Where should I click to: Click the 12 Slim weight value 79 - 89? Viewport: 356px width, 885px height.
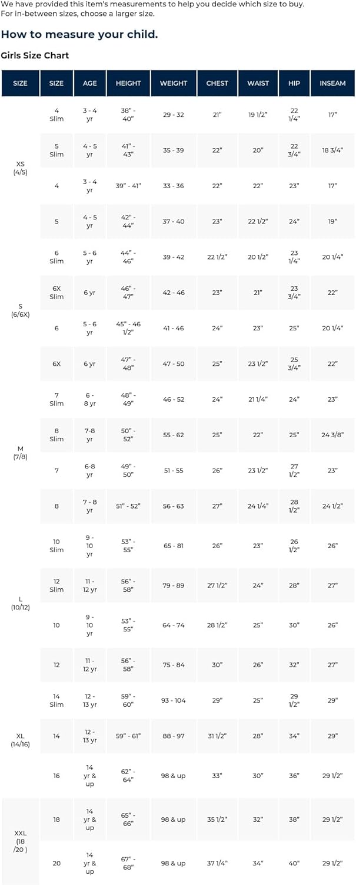[x=174, y=585]
